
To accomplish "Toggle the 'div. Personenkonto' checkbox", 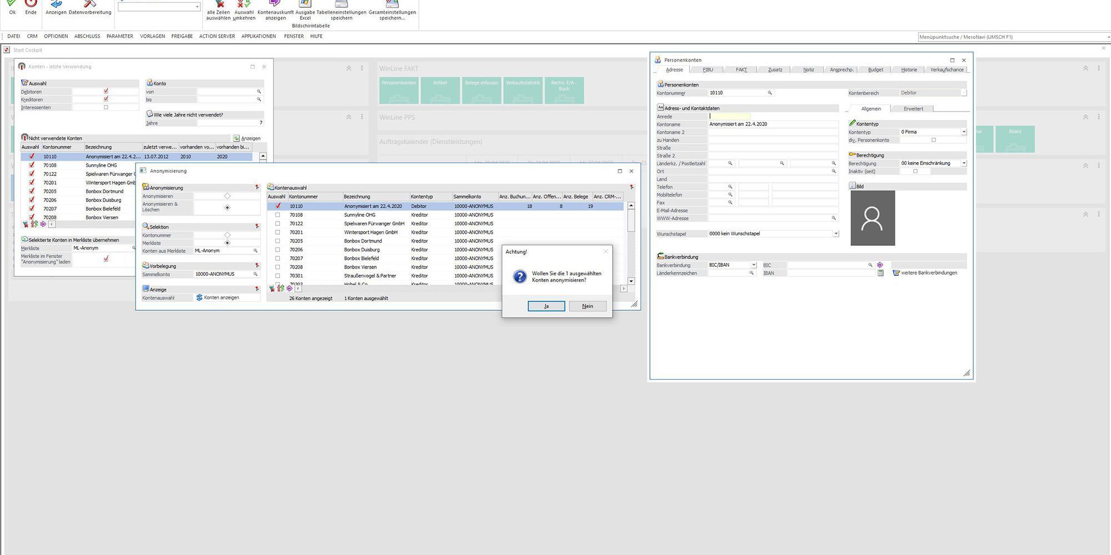I will click(933, 140).
